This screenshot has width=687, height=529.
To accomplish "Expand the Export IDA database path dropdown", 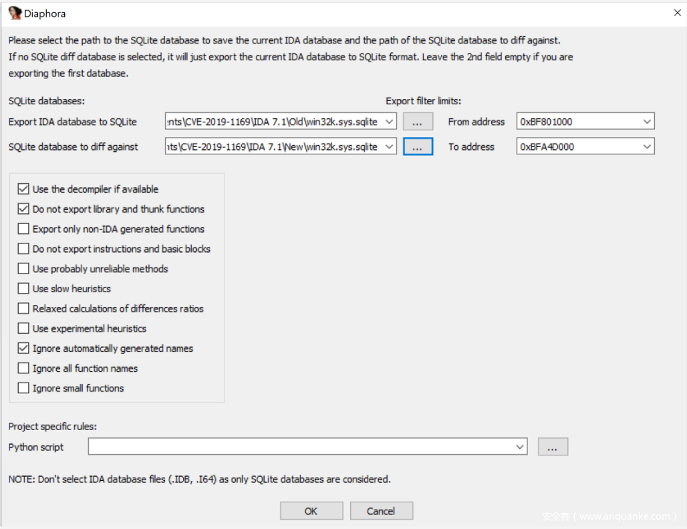I will (x=390, y=122).
